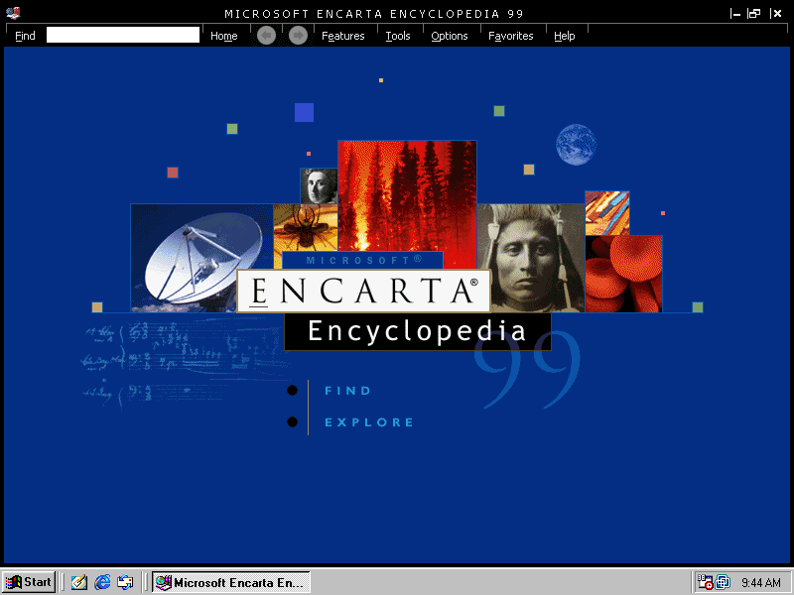
Task: Open the Options menu
Action: click(450, 35)
